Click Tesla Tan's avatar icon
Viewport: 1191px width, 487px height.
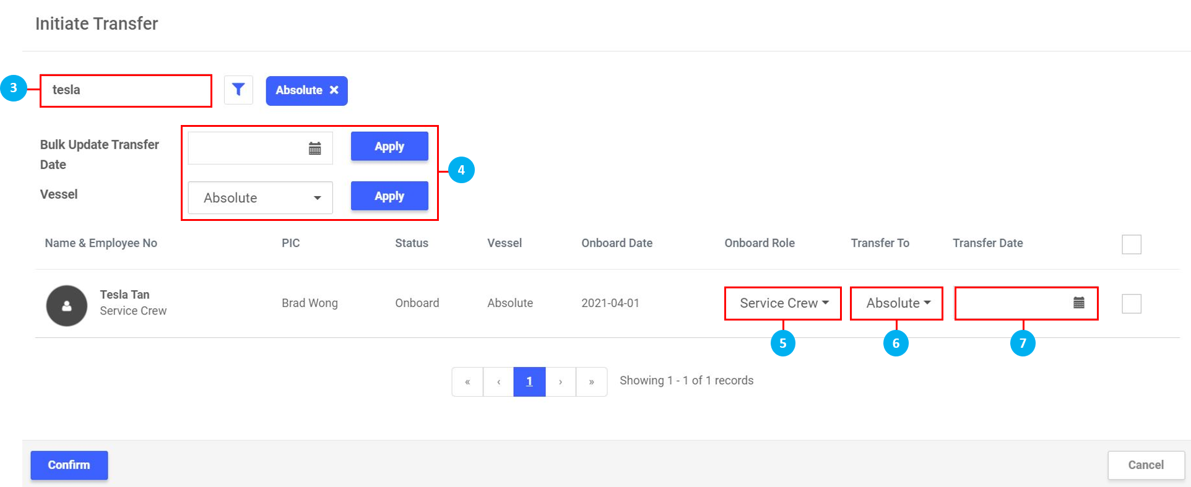click(x=67, y=306)
